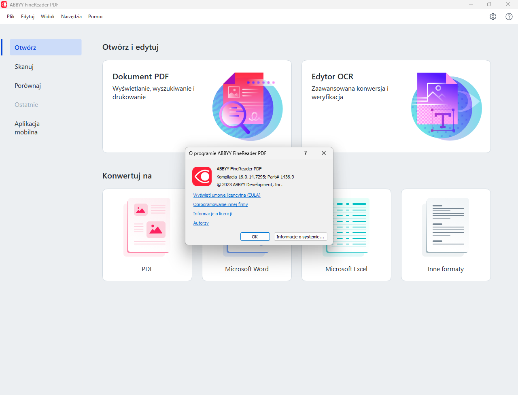
Task: Click the help question mark icon in toolbar
Action: pos(509,17)
